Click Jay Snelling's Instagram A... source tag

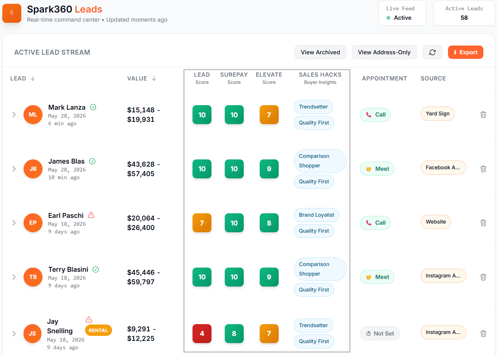click(443, 332)
